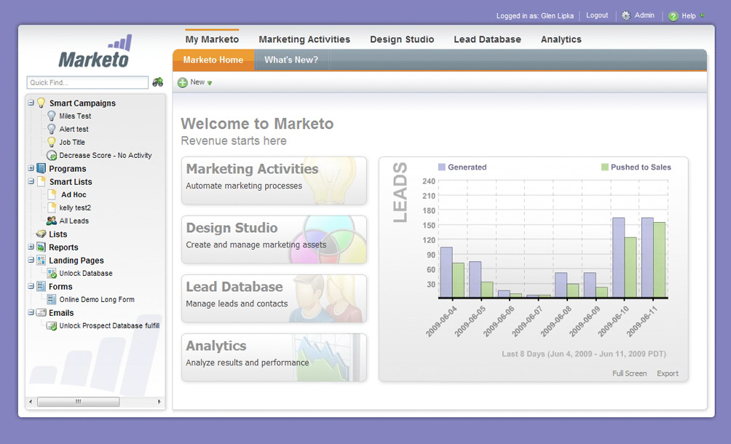Select the What's New? subtab
The image size is (731, 444).
[x=291, y=60]
